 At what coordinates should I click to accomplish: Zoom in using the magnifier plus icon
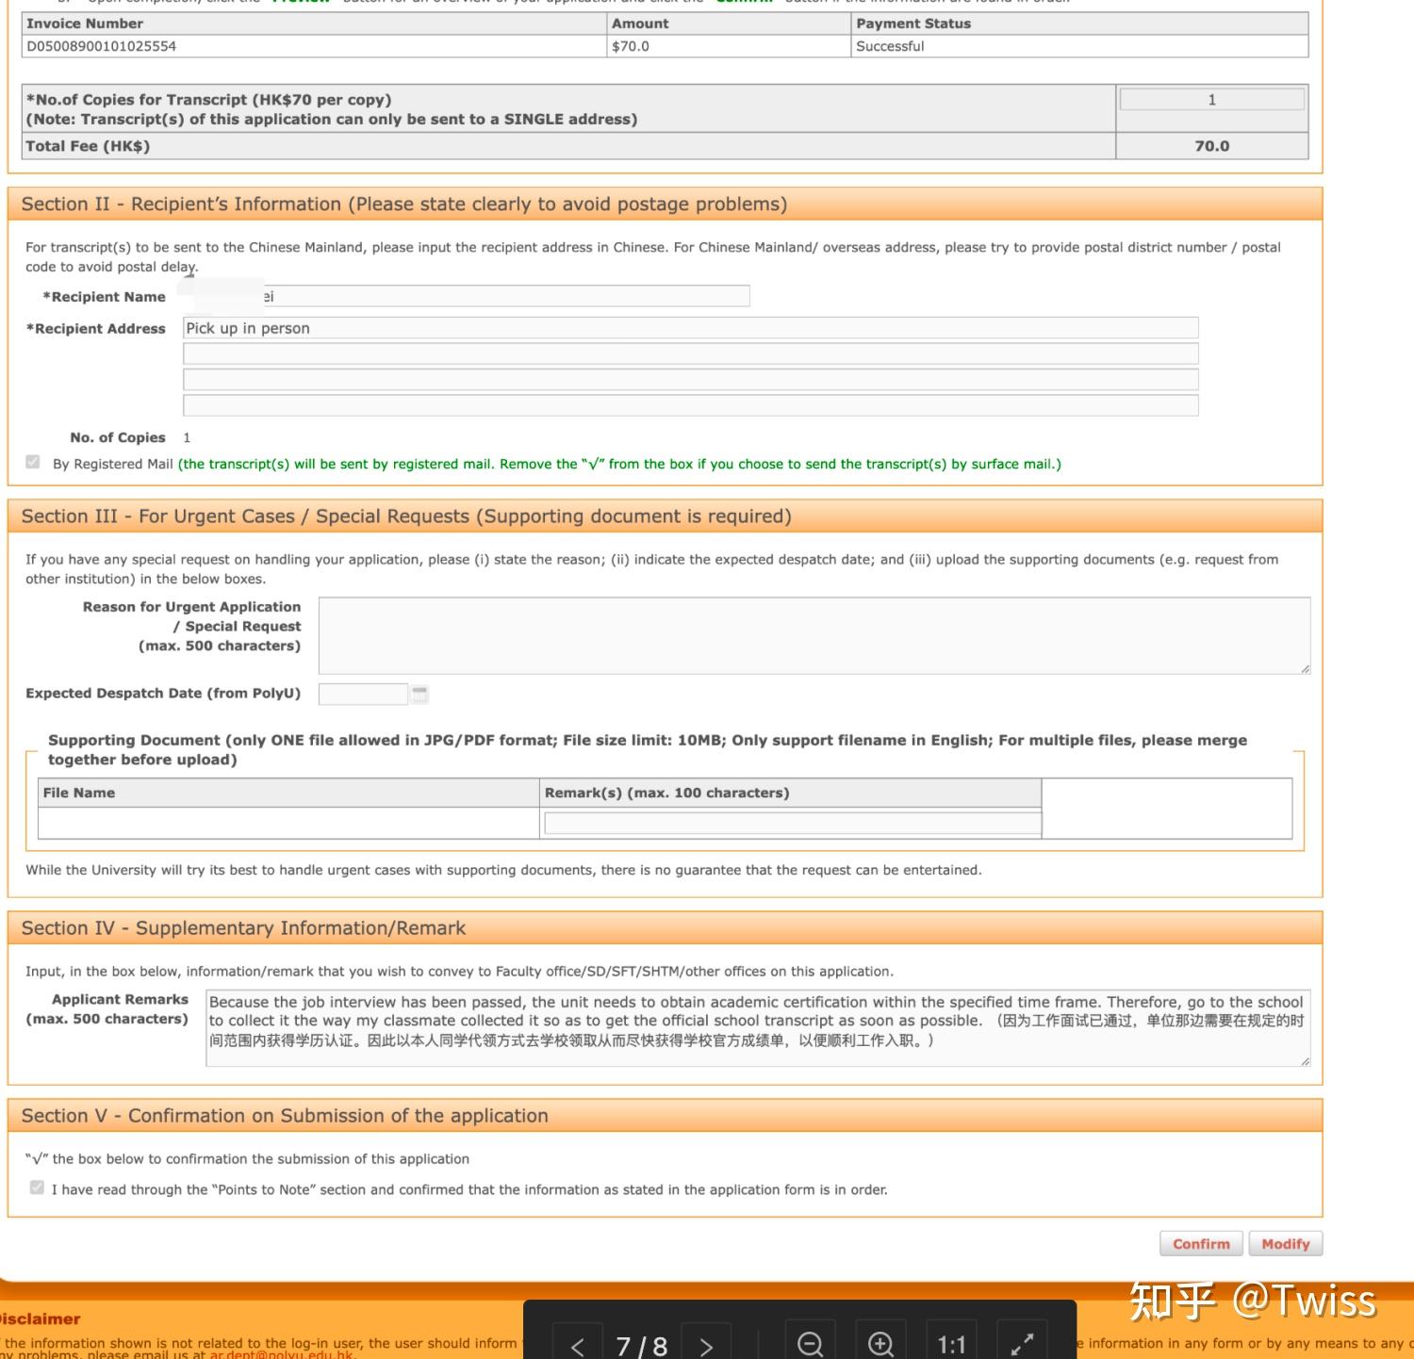tap(880, 1343)
